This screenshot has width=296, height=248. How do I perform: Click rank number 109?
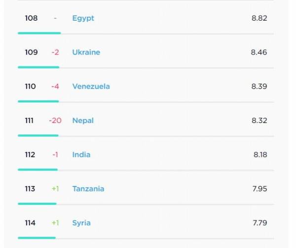tap(31, 52)
